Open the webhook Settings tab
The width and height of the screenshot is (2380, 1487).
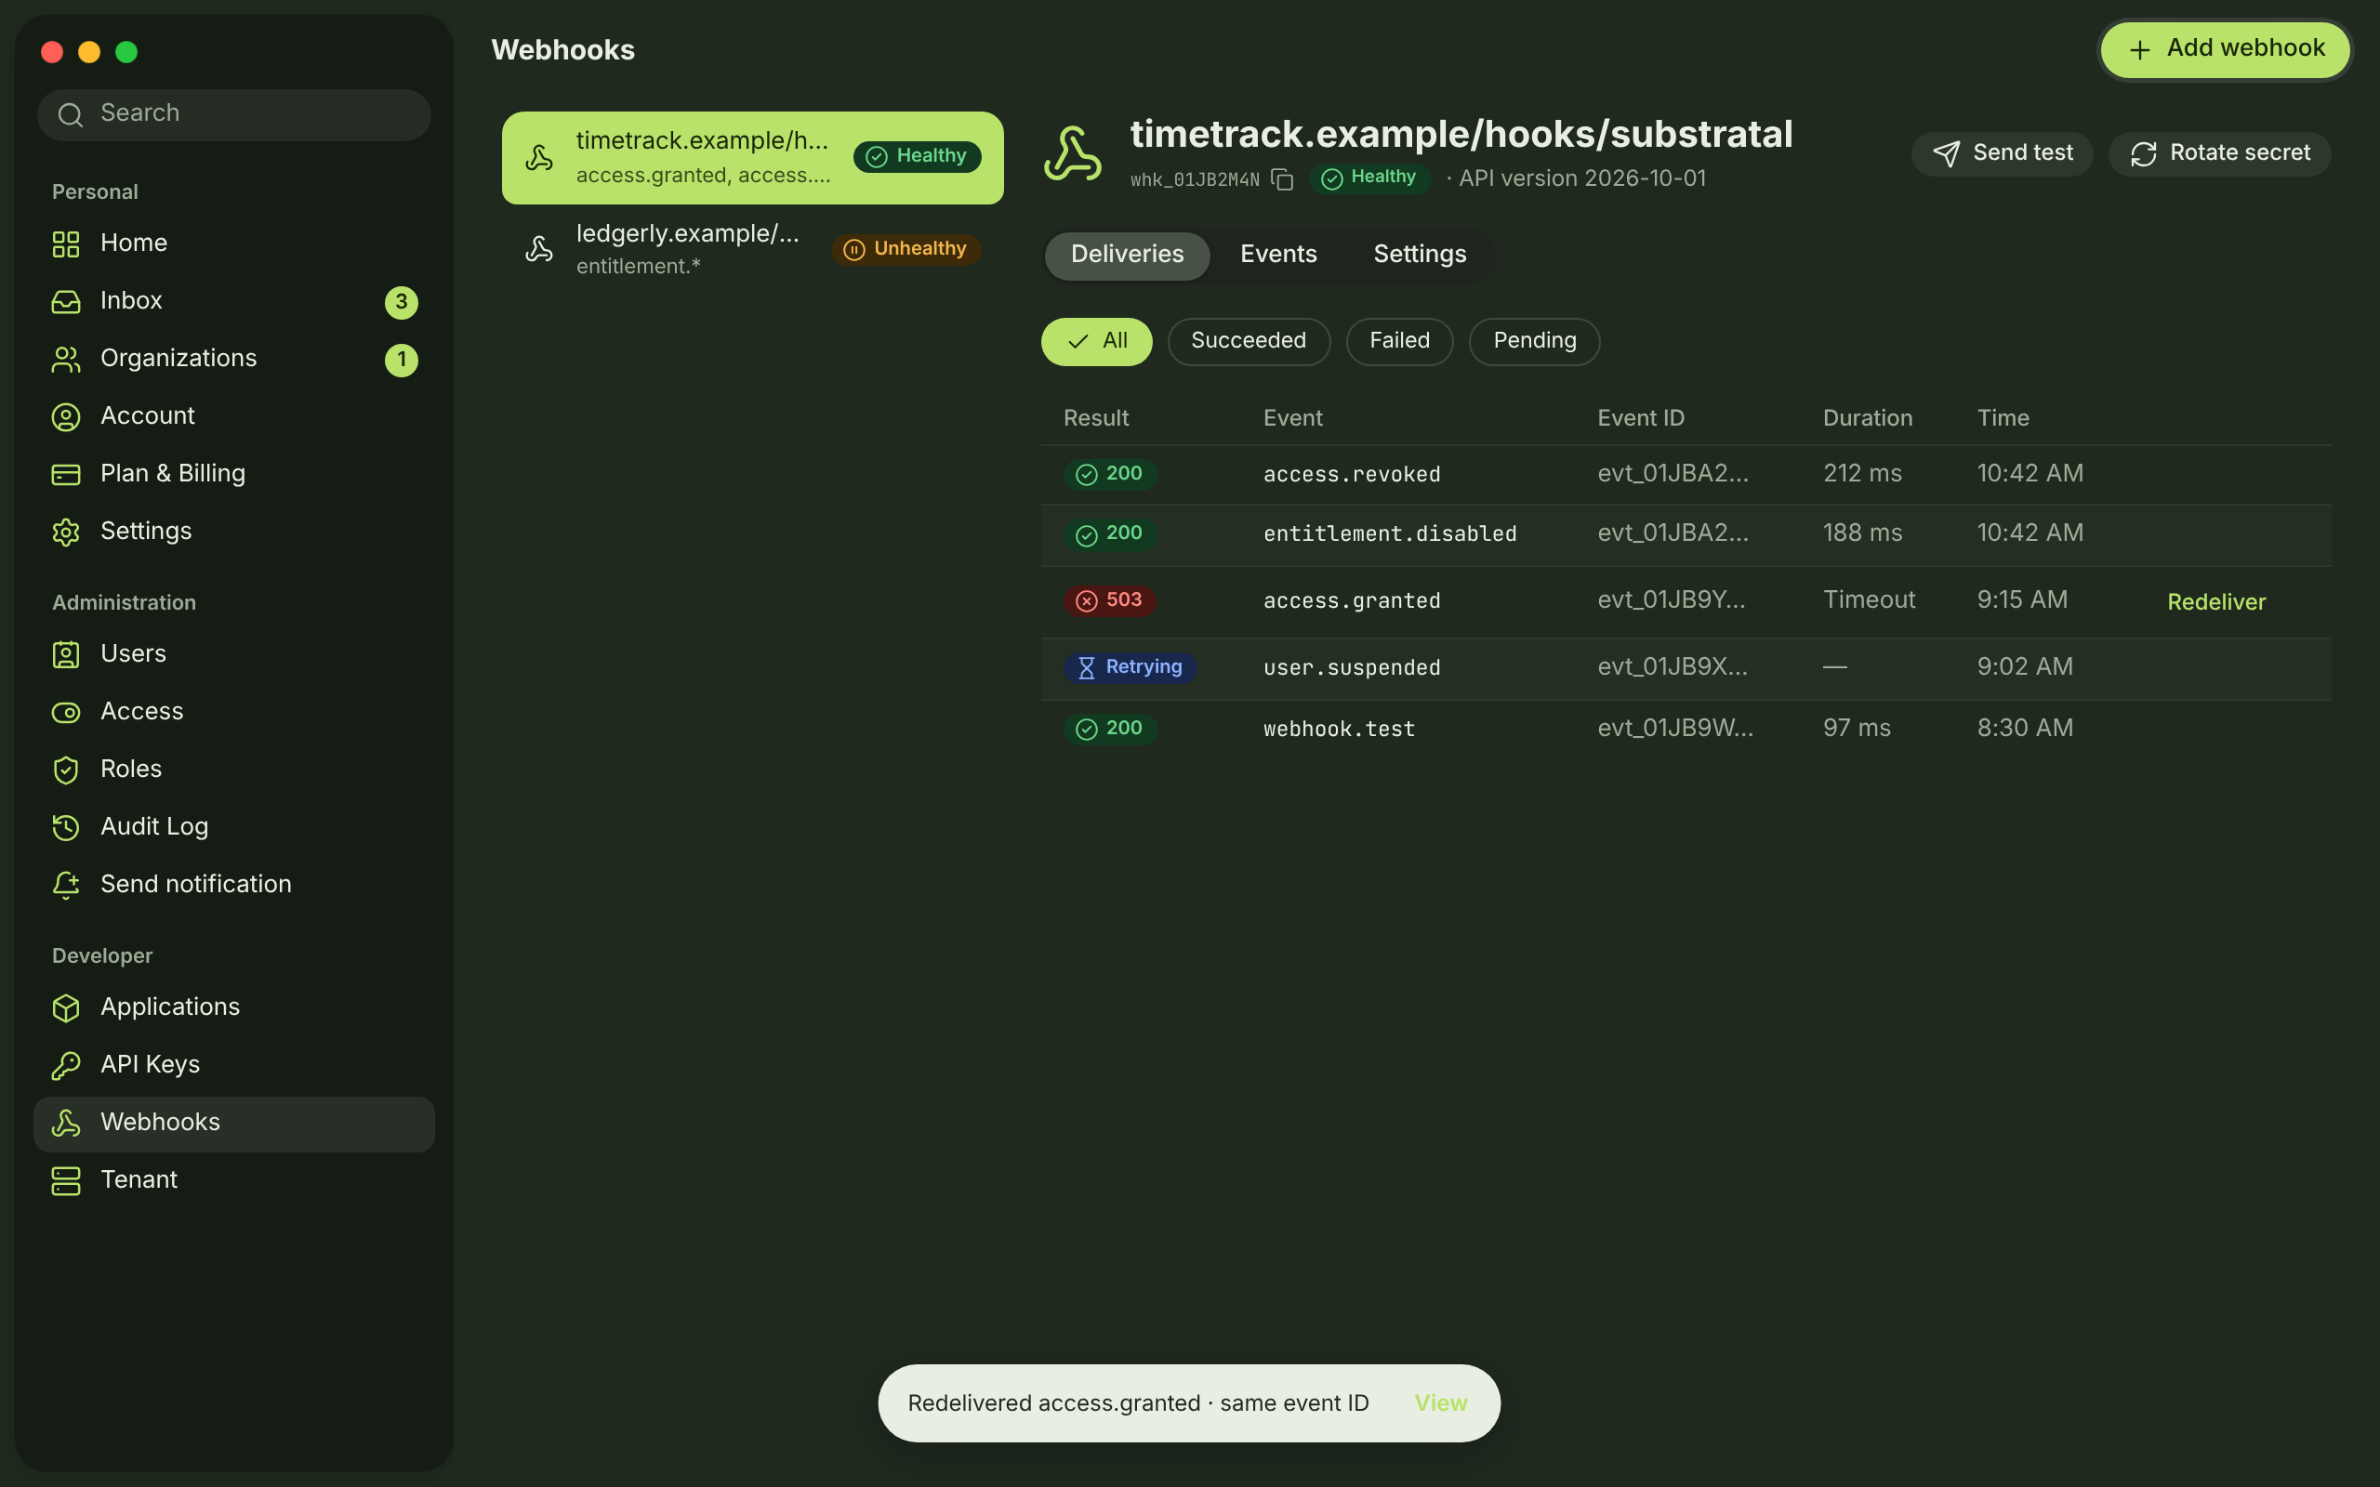(x=1419, y=256)
